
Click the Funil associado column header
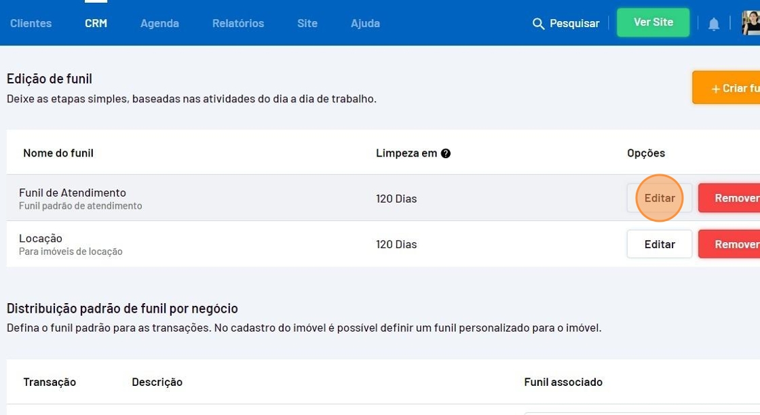563,382
